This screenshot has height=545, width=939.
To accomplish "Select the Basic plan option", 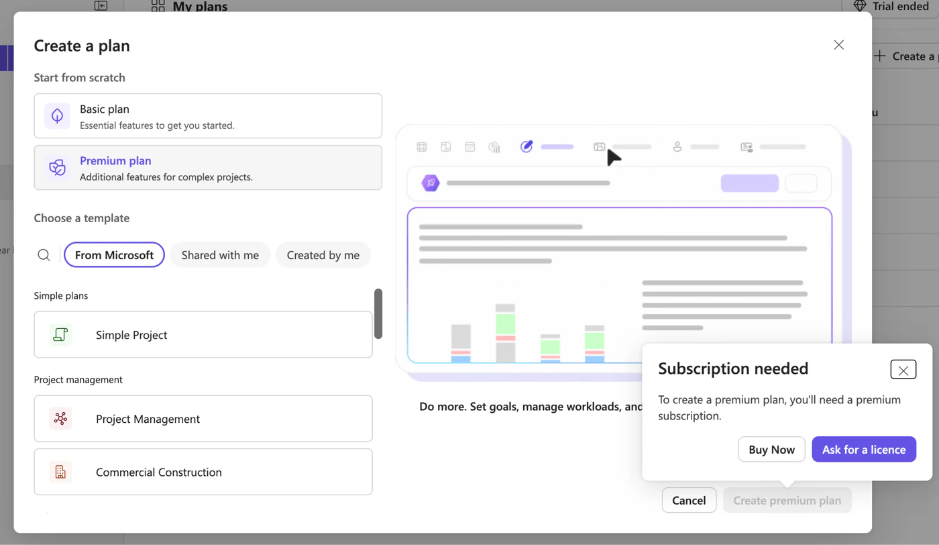I will point(208,116).
